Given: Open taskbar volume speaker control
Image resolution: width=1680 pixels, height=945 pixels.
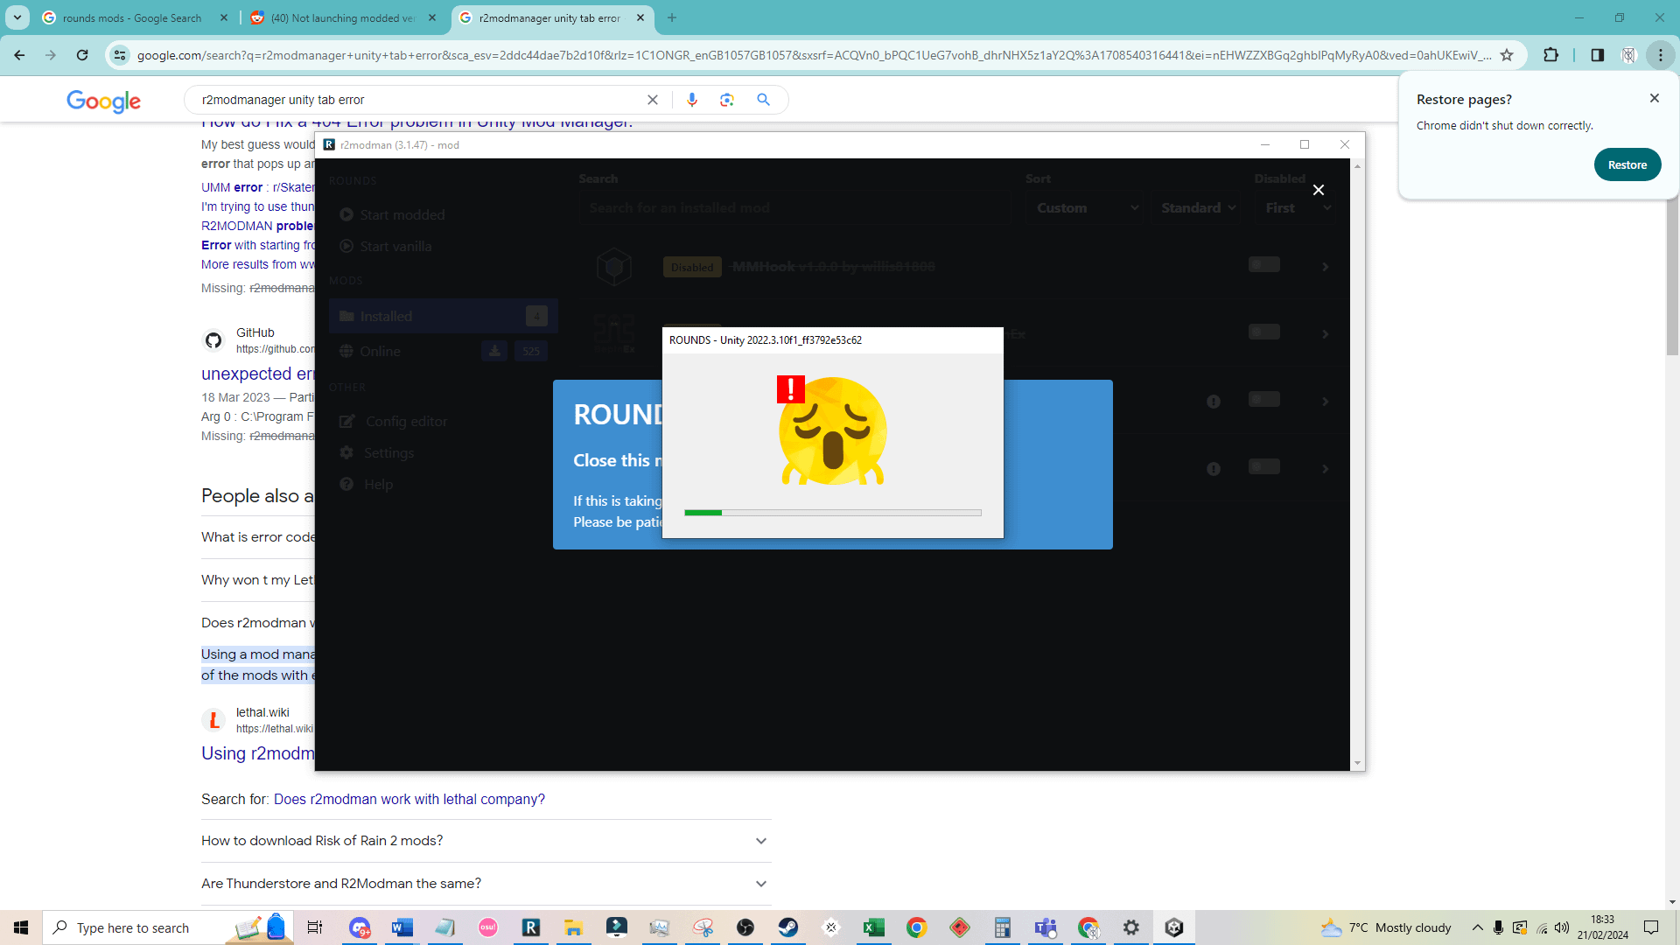Looking at the screenshot, I should [x=1562, y=927].
